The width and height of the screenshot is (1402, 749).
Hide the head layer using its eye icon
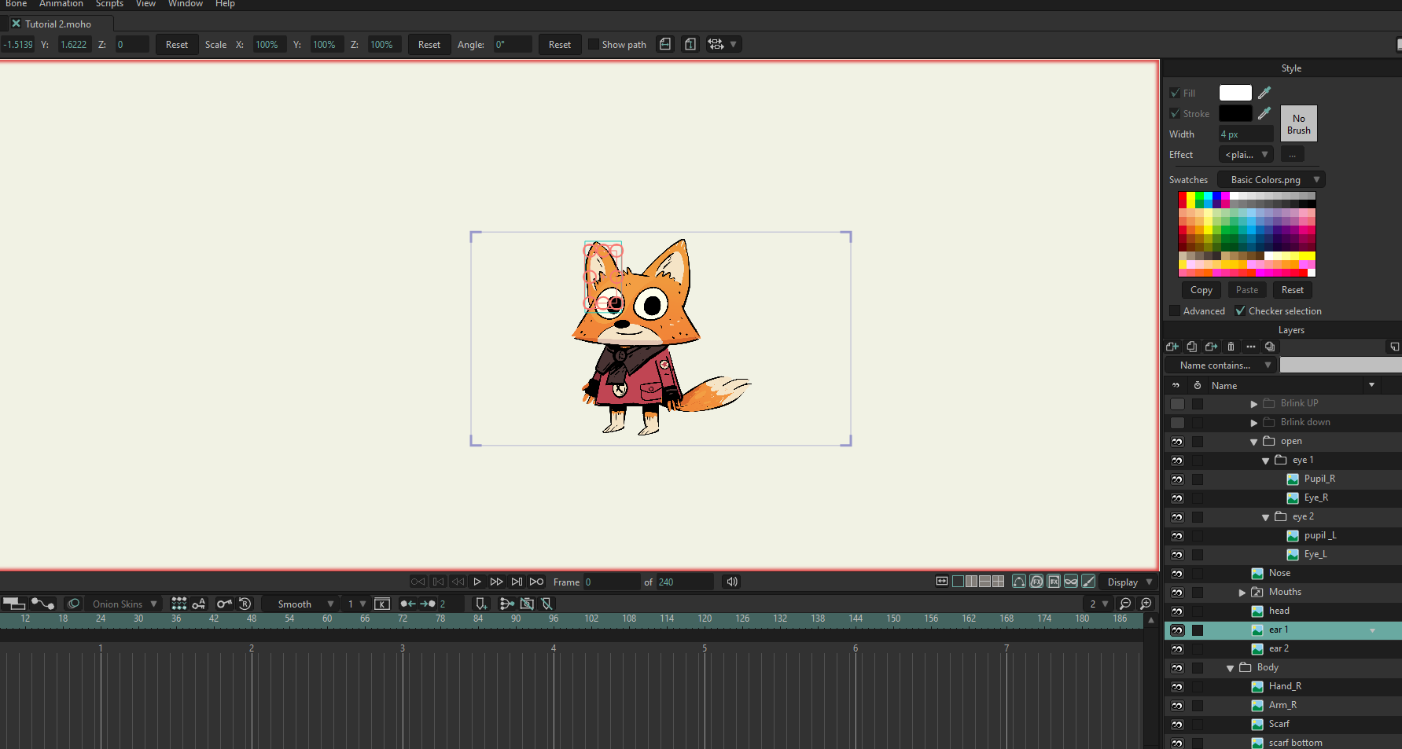coord(1177,611)
